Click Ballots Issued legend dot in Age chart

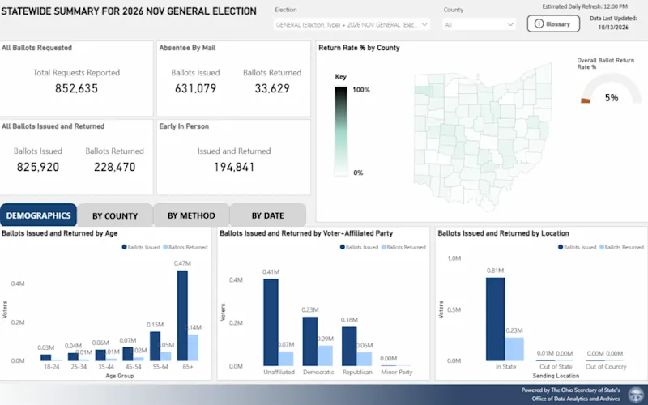pos(125,247)
